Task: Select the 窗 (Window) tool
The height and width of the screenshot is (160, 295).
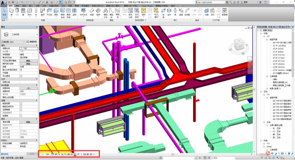Action: [23, 12]
